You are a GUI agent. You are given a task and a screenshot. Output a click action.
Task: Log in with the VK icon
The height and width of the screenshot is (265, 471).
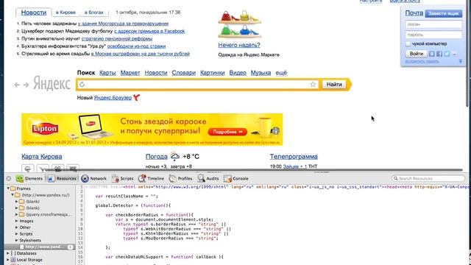[432, 54]
